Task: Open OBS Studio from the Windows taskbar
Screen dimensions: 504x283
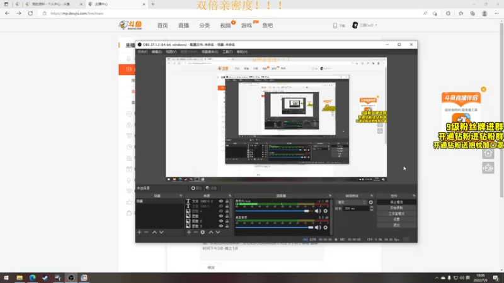Action: [71, 278]
